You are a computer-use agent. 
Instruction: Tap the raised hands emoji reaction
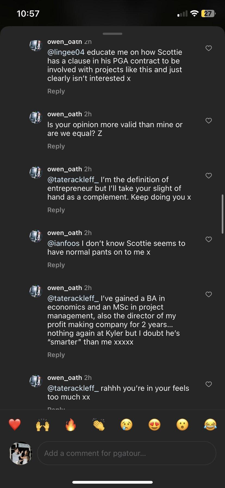click(43, 425)
